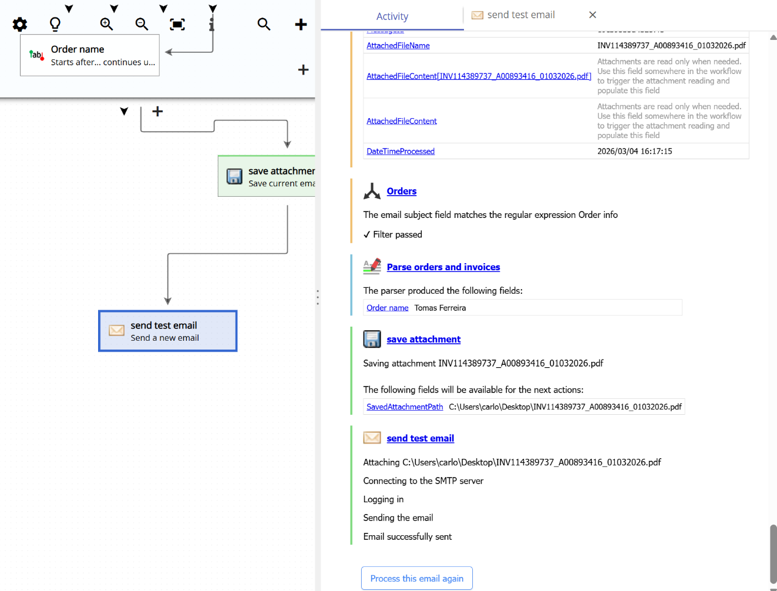Open the settings gear icon
The width and height of the screenshot is (777, 591).
[19, 24]
